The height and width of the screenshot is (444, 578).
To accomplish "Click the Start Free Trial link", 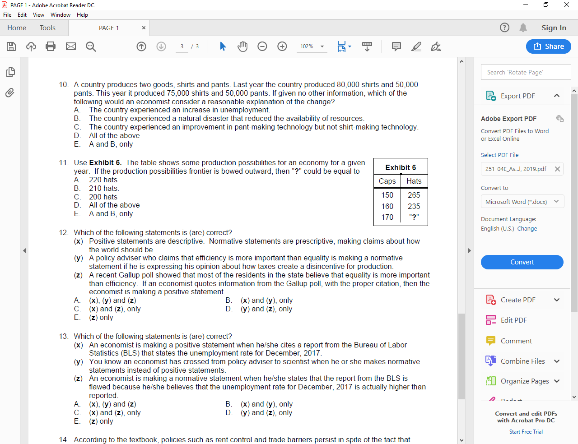I will (x=526, y=432).
